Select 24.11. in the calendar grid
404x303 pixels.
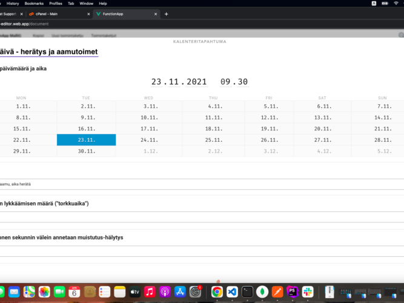(148, 140)
